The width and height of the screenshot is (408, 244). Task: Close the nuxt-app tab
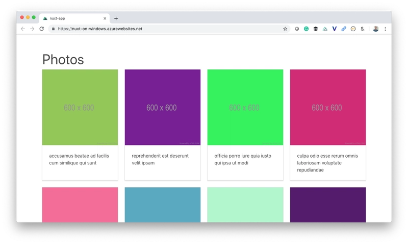[x=104, y=18]
